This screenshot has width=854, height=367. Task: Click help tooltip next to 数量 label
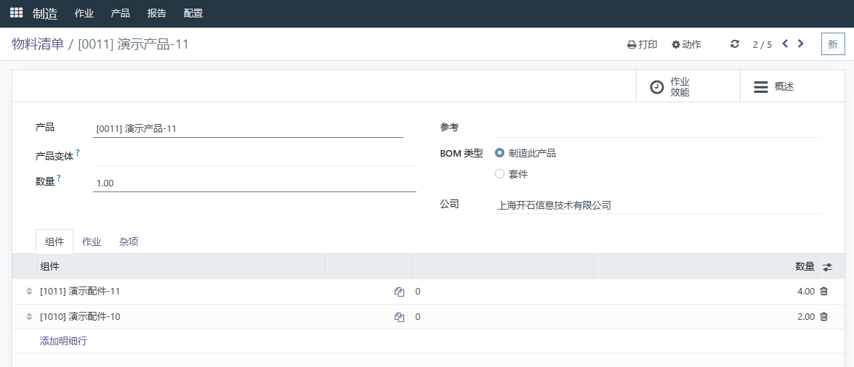tap(59, 178)
